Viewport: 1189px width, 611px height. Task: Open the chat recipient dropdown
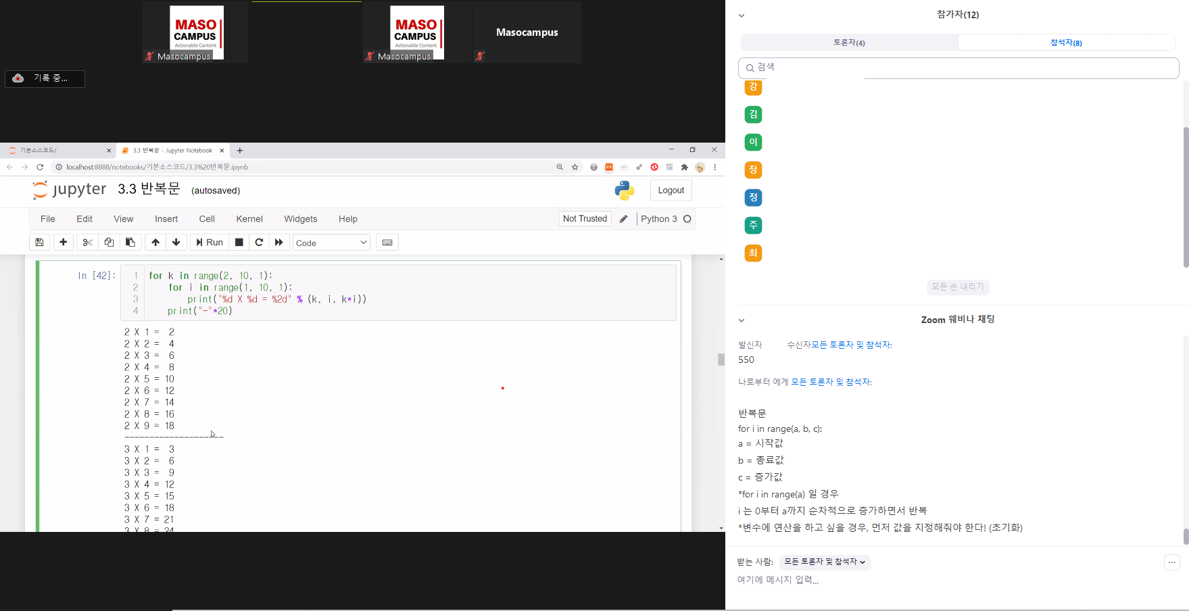[825, 562]
